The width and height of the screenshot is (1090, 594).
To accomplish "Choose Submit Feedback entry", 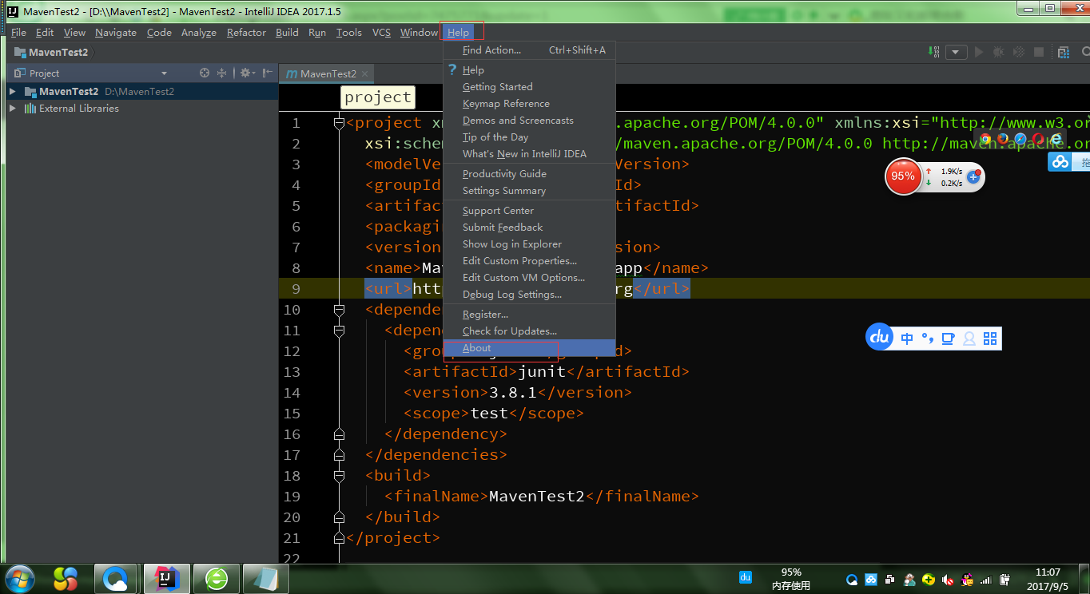I will (x=529, y=228).
